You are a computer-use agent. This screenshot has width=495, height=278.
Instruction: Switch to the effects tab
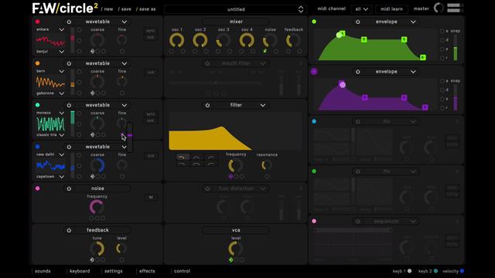tap(147, 271)
